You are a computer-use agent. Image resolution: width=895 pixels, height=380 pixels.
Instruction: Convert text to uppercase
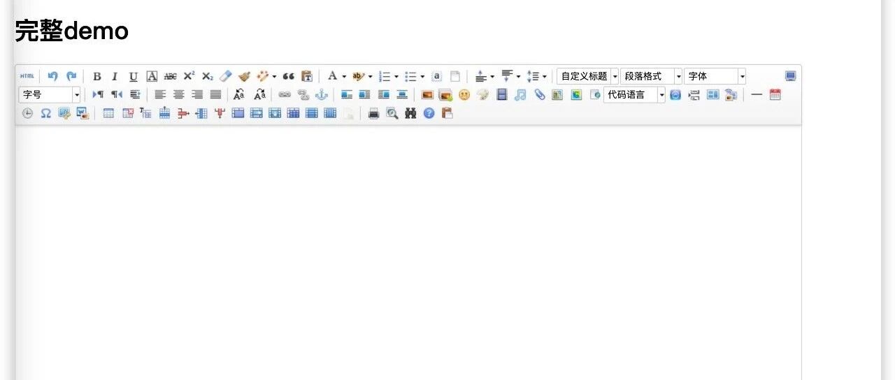click(x=240, y=94)
